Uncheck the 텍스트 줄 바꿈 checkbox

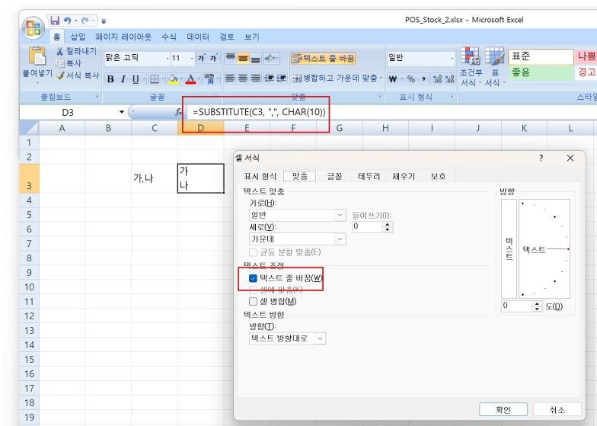[254, 278]
